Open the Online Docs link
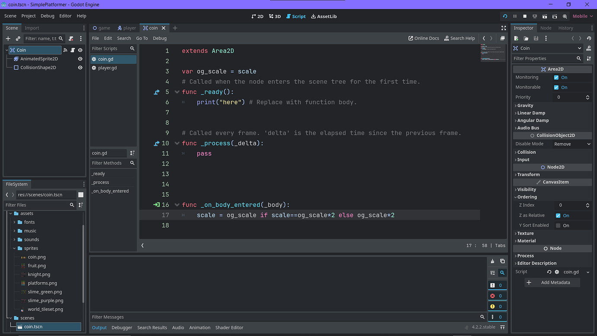 (424, 38)
